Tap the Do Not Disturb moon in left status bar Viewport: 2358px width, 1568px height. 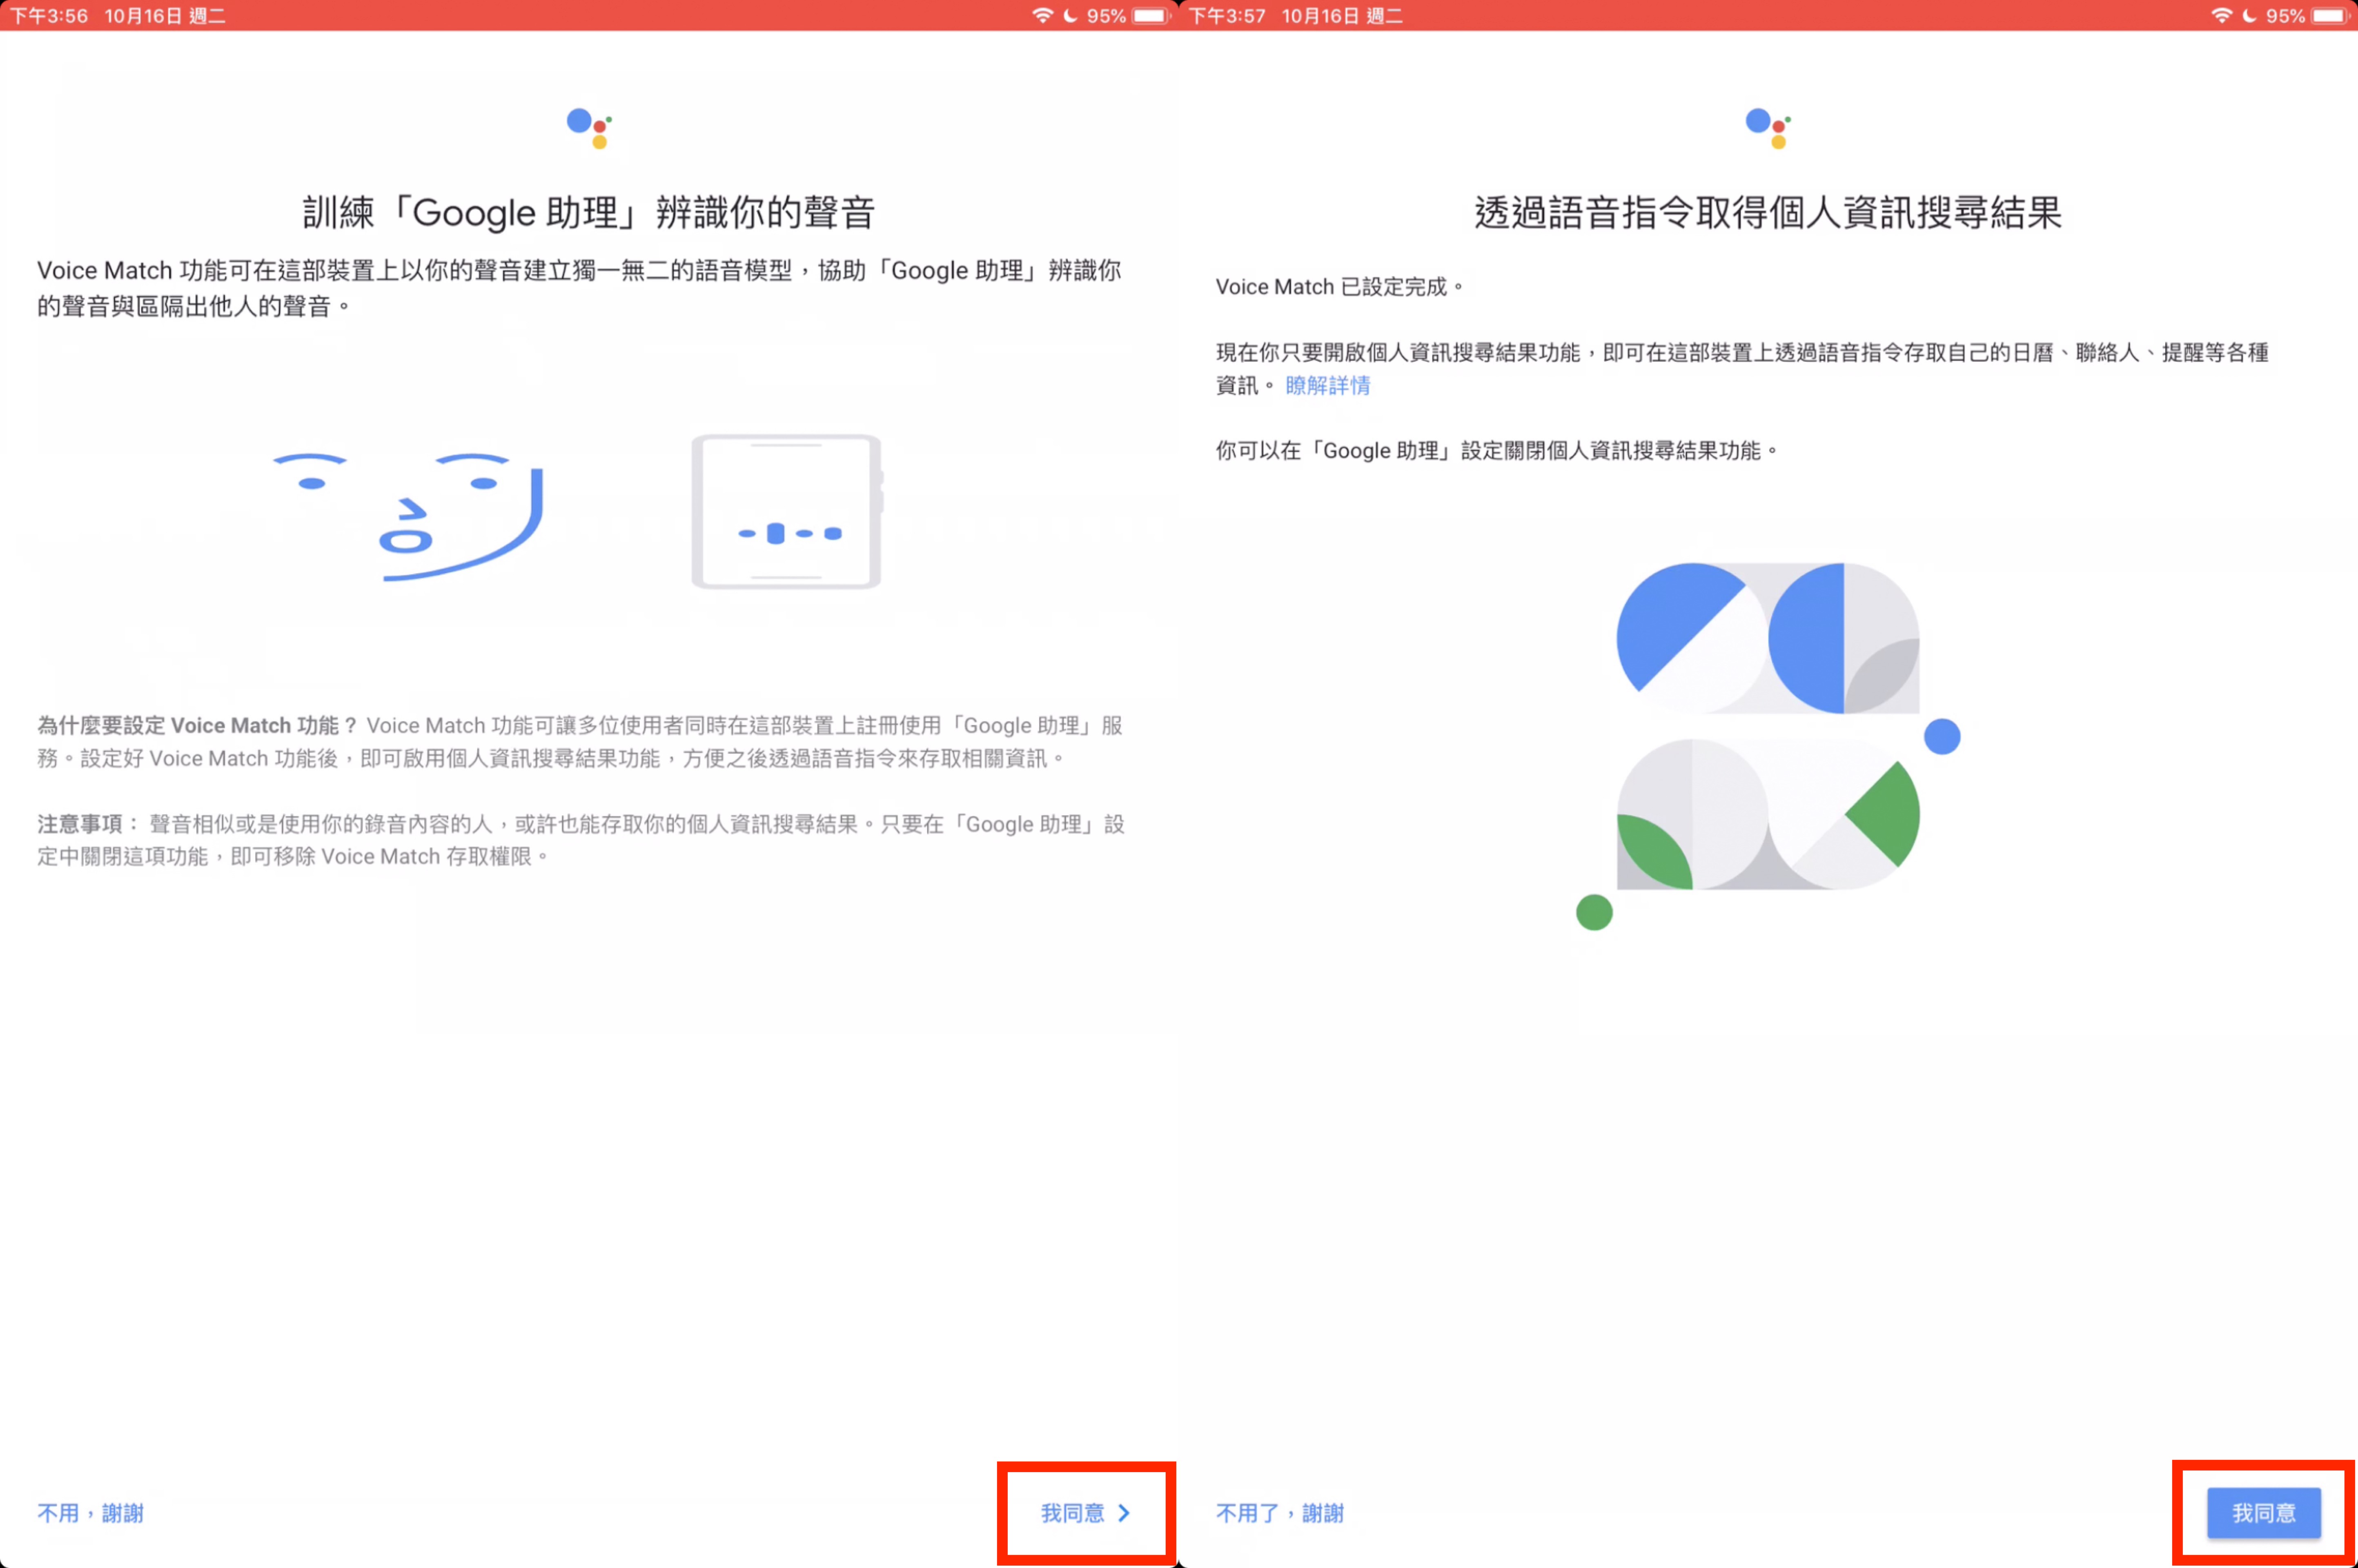pyautogui.click(x=1070, y=15)
